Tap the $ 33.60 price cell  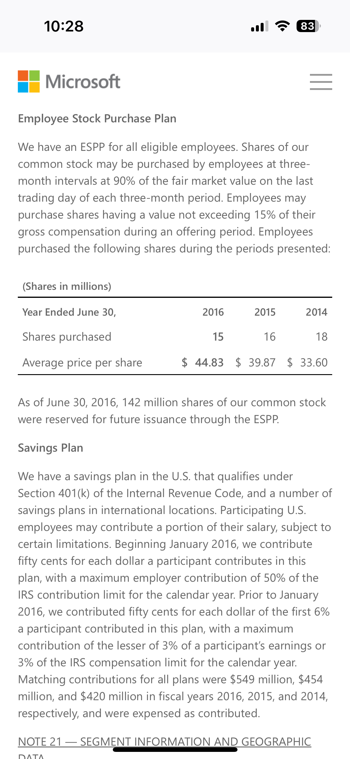307,363
